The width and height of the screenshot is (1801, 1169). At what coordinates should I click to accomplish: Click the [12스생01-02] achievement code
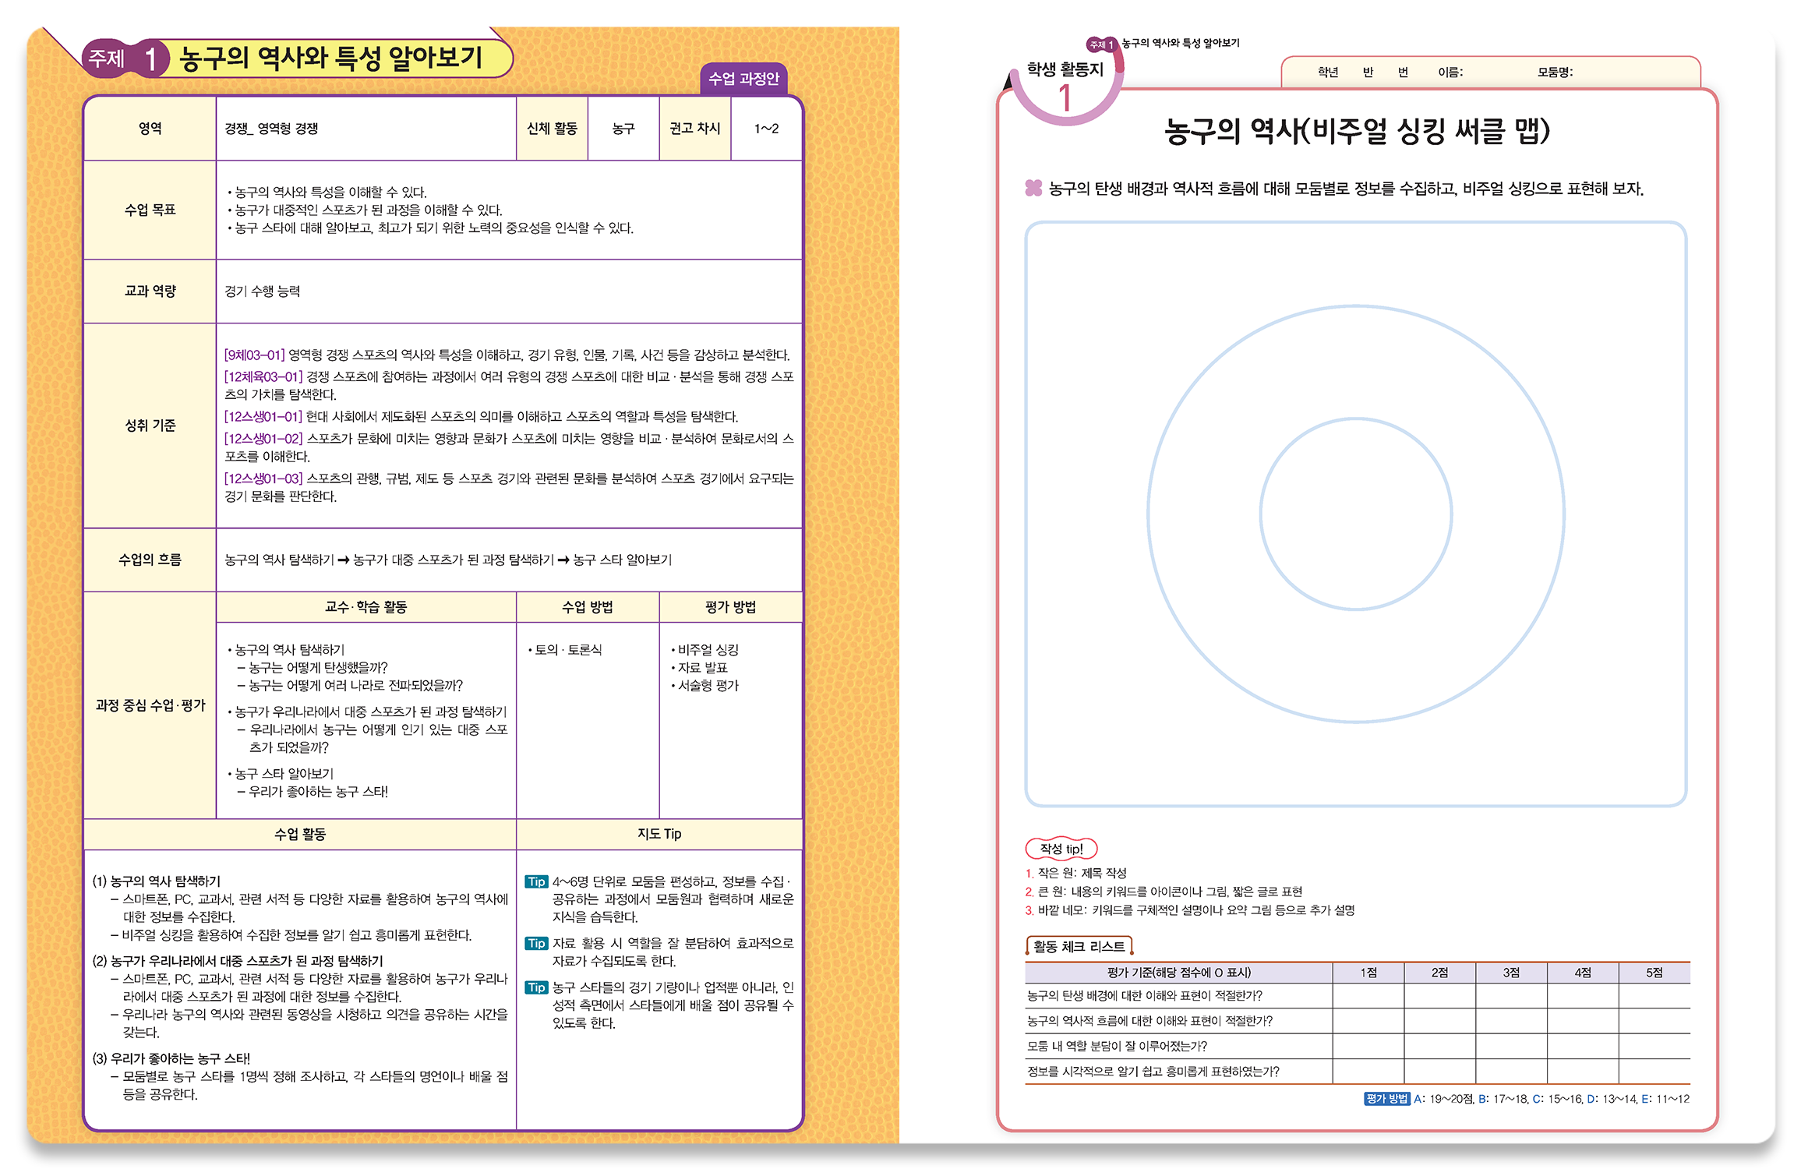[263, 439]
